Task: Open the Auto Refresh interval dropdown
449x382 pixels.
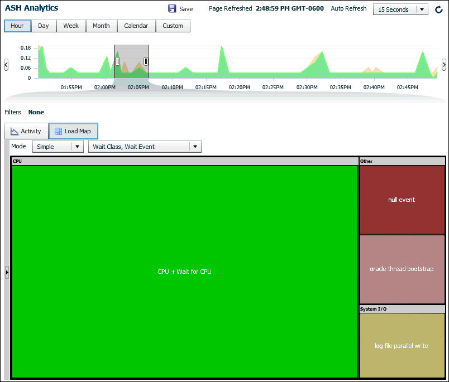Action: [x=422, y=9]
